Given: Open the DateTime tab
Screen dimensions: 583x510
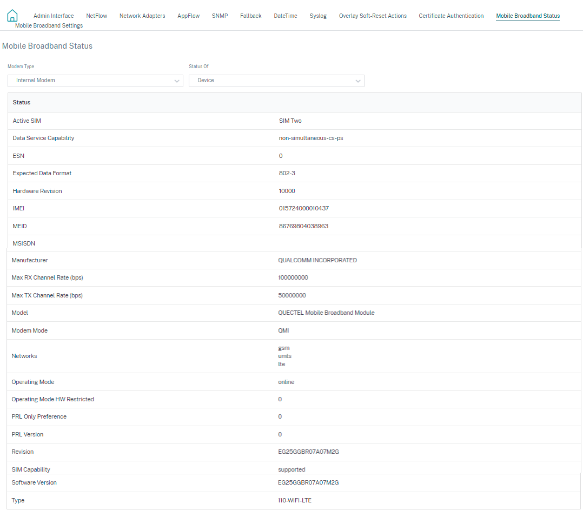Looking at the screenshot, I should (x=286, y=16).
